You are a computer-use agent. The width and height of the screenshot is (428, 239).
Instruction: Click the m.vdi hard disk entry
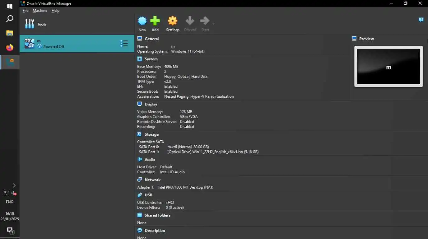coord(188,147)
